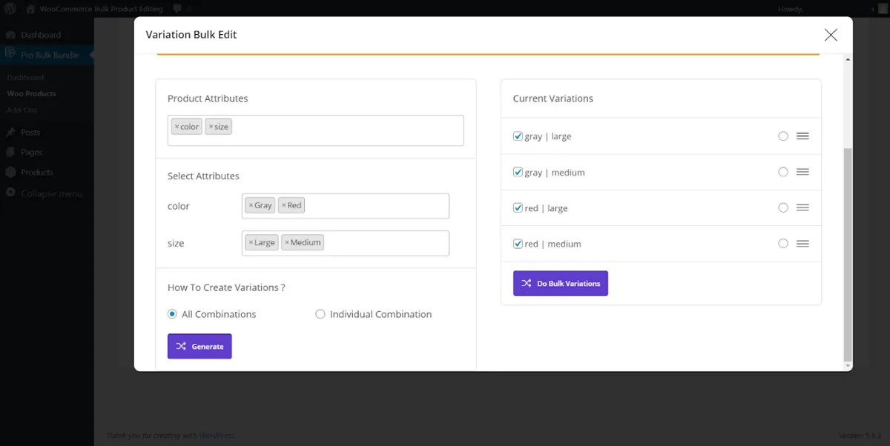Remove the Gray color tag with its ×
The width and height of the screenshot is (890, 446).
pyautogui.click(x=250, y=205)
